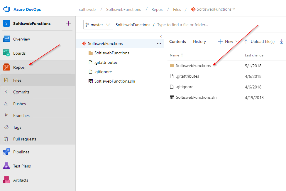Screen dimensions: 286x191
Task: Click the Pipelines rocket icon
Action: (6, 152)
